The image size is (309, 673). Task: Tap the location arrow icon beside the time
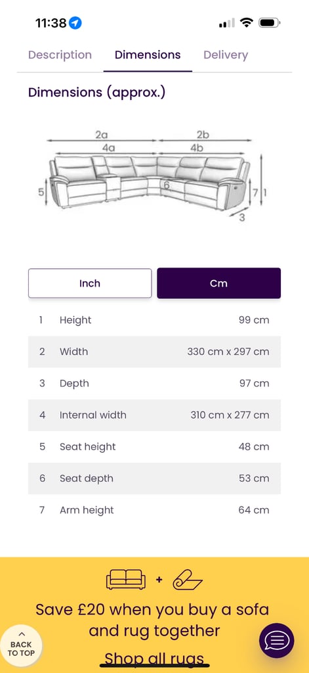point(75,23)
